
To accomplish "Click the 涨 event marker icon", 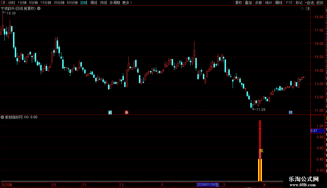I will click(126, 113).
